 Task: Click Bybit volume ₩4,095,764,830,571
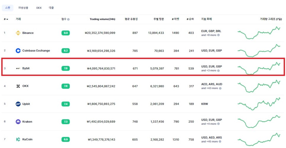tap(101, 68)
